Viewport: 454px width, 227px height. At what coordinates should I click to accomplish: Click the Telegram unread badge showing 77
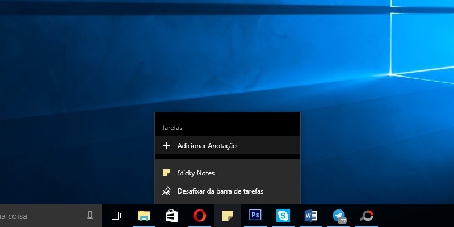[x=343, y=220]
